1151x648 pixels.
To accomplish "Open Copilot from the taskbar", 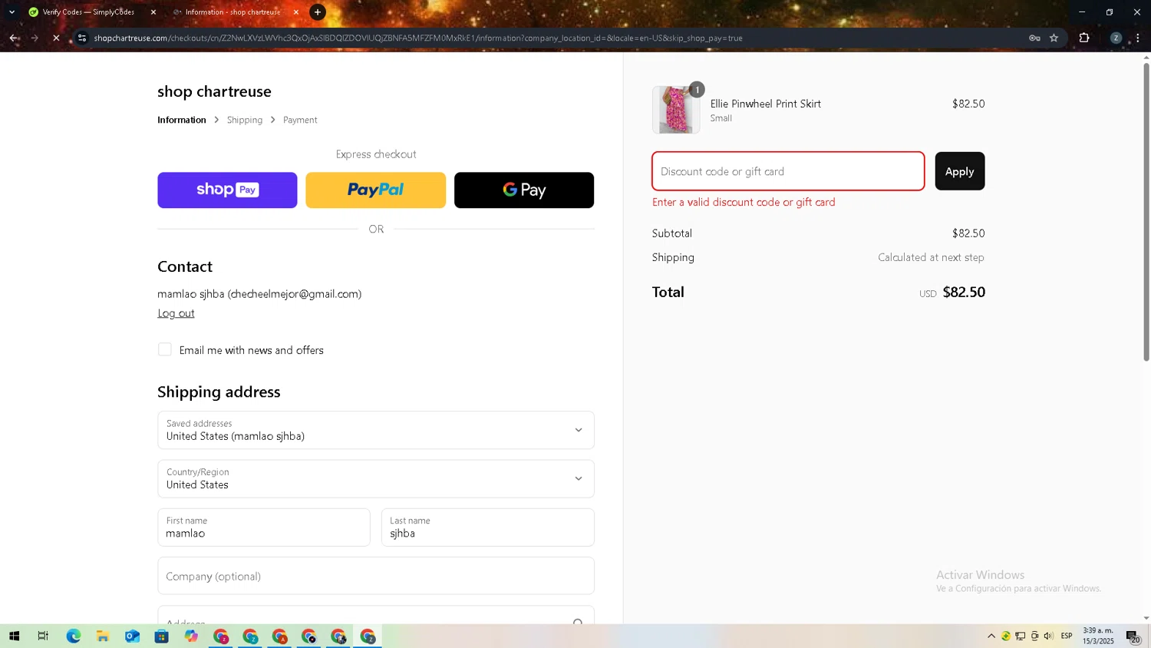I will click(191, 636).
